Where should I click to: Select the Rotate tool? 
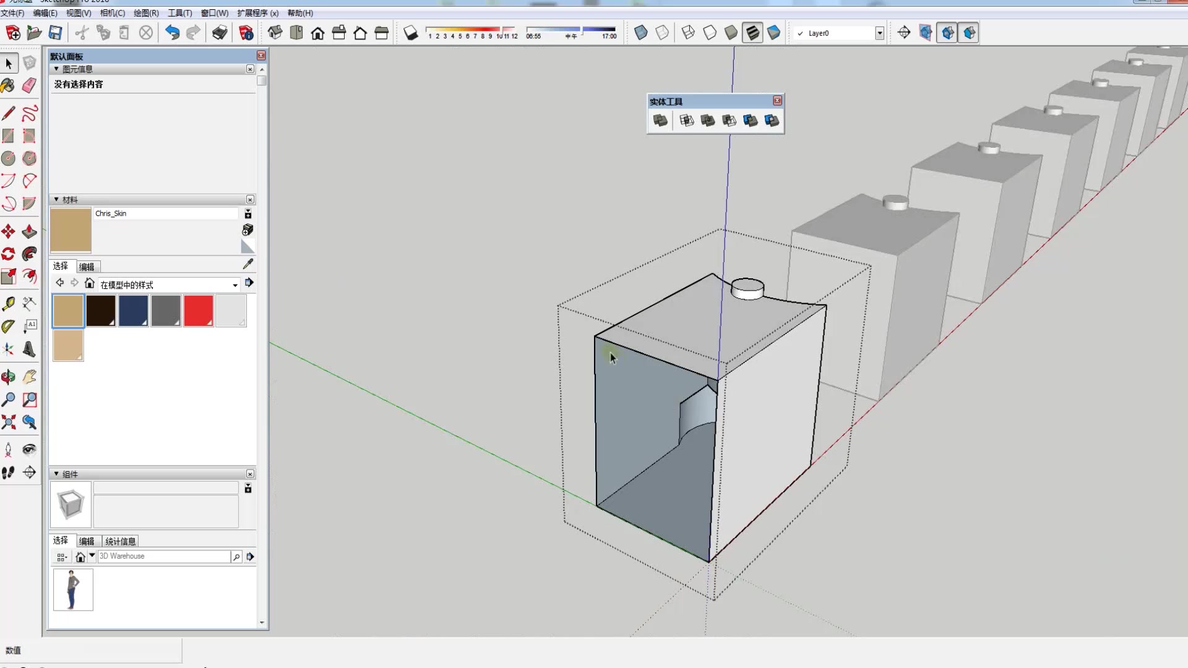tap(8, 254)
